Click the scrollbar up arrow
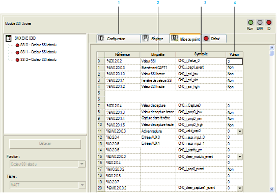The width and height of the screenshot is (277, 194). point(272,47)
